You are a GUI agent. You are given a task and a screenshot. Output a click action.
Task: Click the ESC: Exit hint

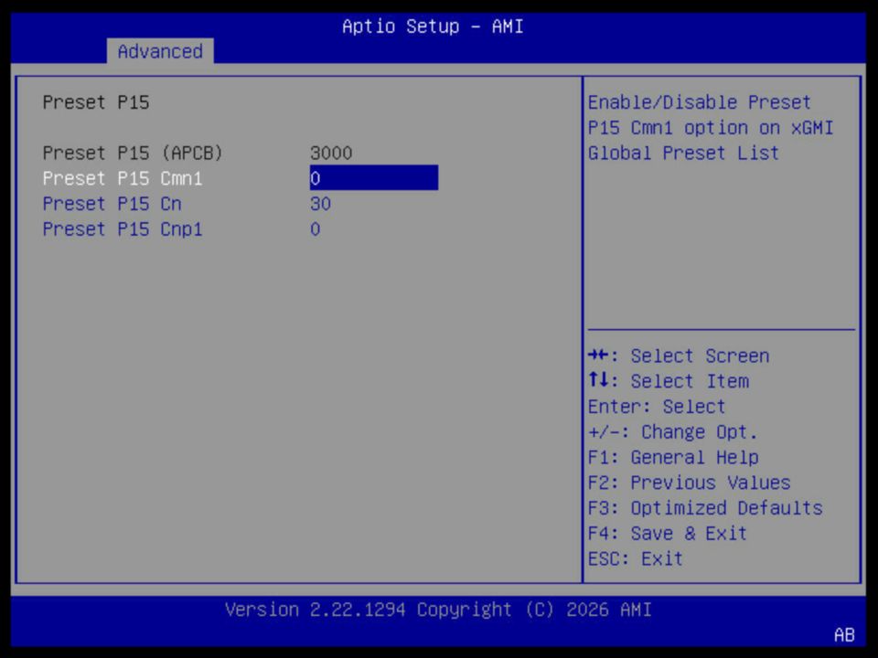pos(636,558)
